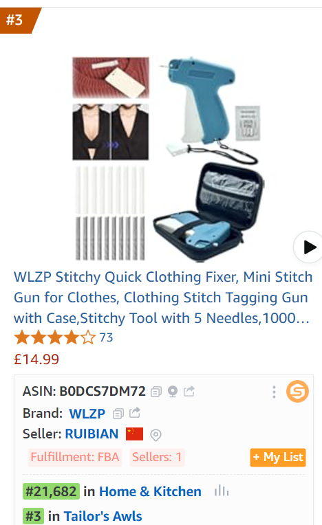Image resolution: width=322 pixels, height=525 pixels.
Task: Open the WLZP Stitchy Quick Clothing Fixer title
Action: coord(163,298)
